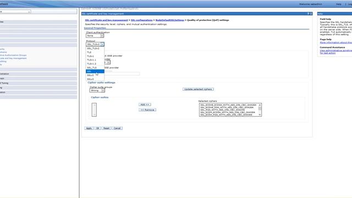352x198 pixels.
Task: Open SSL certificate and key management in navigation
Action: 13,58
